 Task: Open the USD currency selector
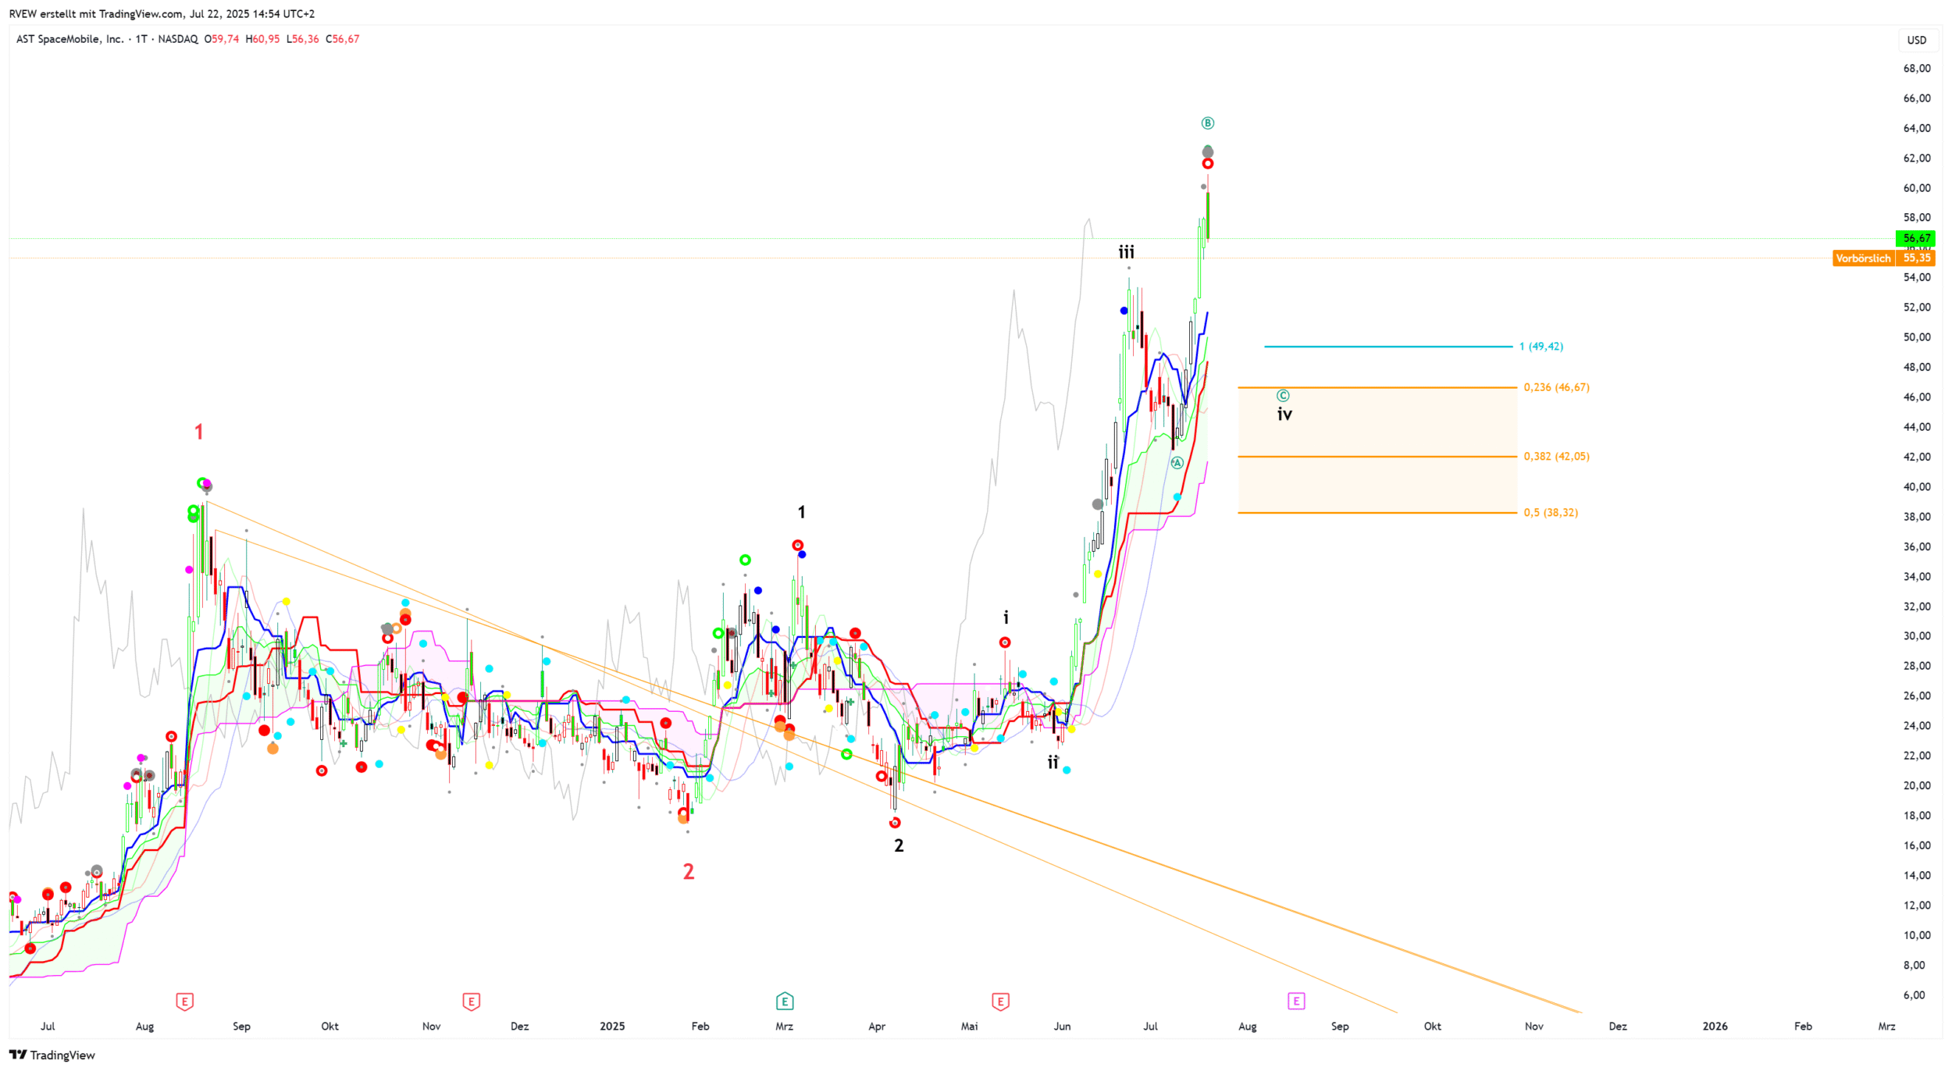tap(1916, 40)
